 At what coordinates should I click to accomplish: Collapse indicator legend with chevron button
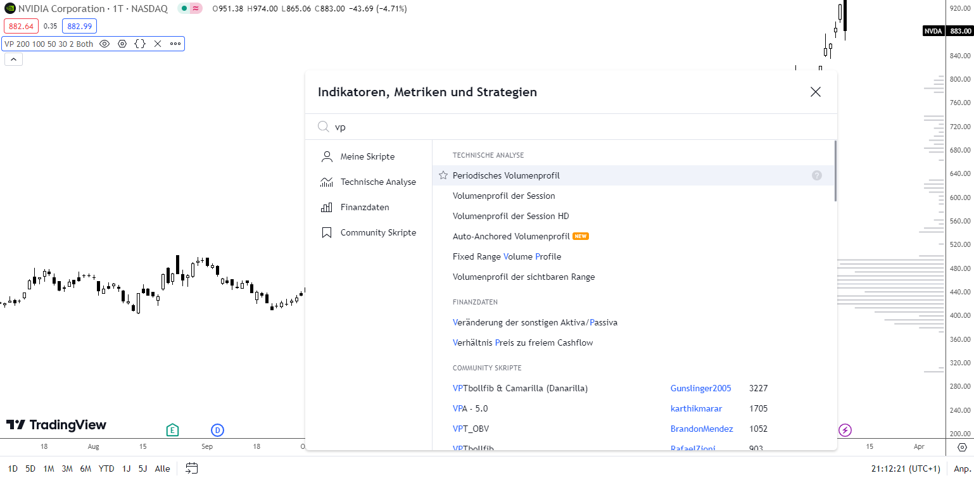pos(14,60)
